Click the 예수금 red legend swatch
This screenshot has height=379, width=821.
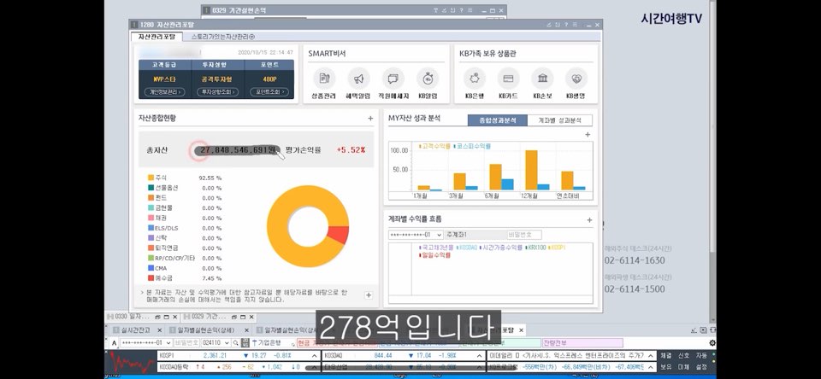click(151, 278)
